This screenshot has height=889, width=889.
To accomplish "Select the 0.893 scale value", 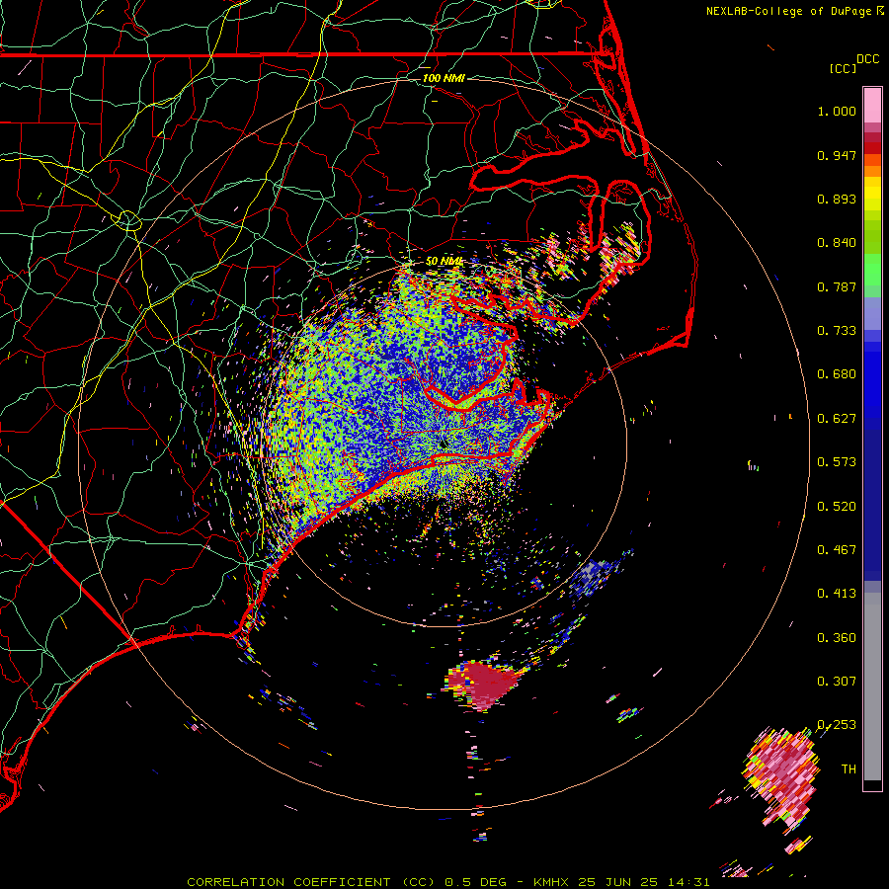I will click(x=837, y=199).
